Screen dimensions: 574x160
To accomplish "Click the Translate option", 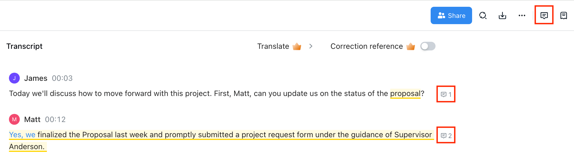I will pos(273,46).
